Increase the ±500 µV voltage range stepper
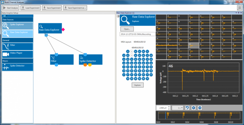This screenshot has height=125, width=244. tap(169, 107)
